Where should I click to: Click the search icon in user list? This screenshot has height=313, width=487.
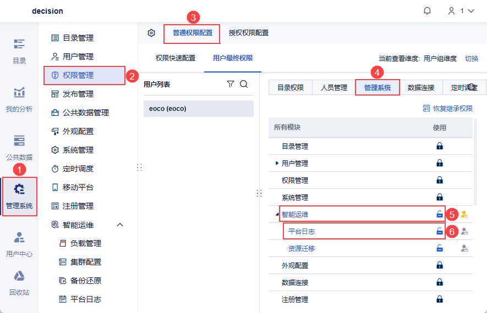[244, 84]
